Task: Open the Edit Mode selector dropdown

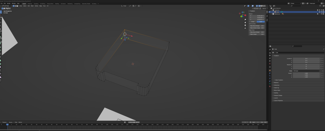Action: (x=7, y=6)
